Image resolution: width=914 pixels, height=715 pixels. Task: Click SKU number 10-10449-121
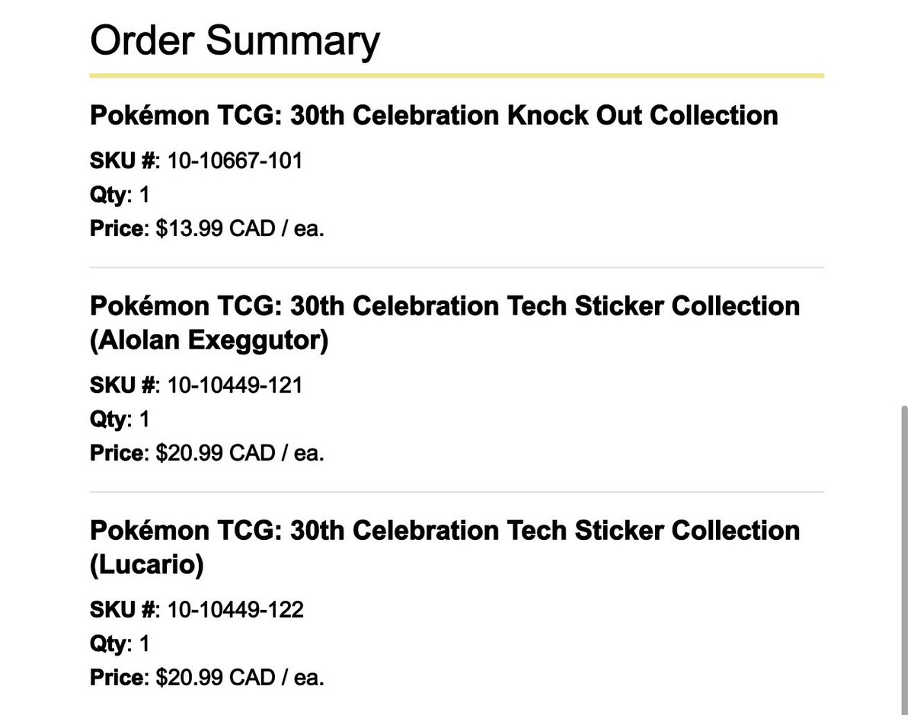coord(235,385)
